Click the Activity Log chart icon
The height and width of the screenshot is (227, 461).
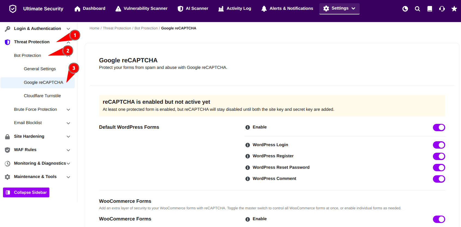point(221,9)
